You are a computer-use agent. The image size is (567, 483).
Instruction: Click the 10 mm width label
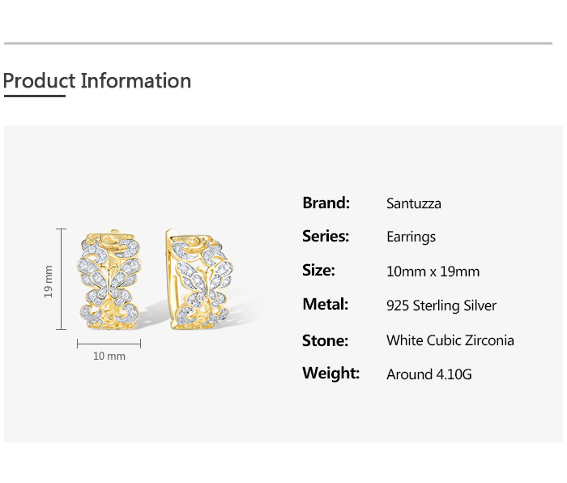(109, 356)
